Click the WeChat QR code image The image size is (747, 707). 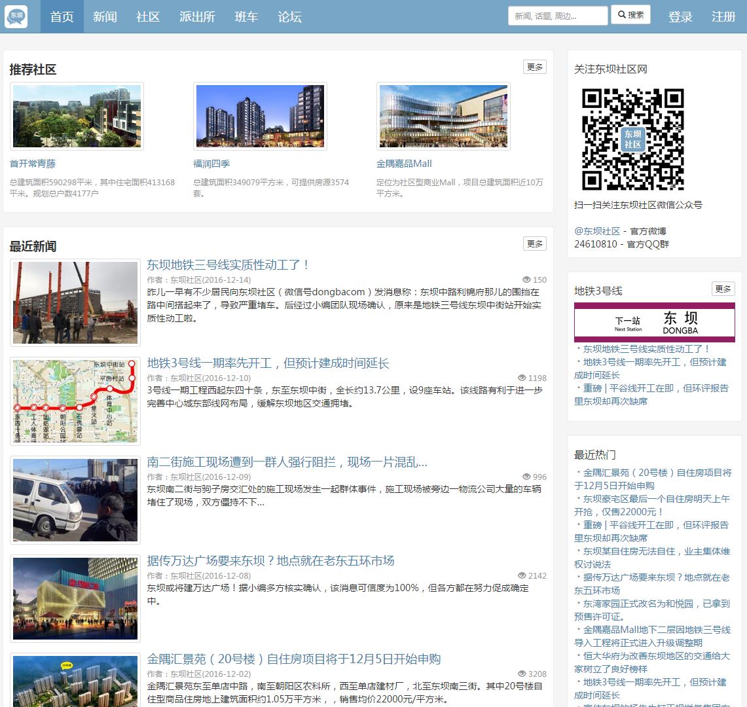click(632, 139)
